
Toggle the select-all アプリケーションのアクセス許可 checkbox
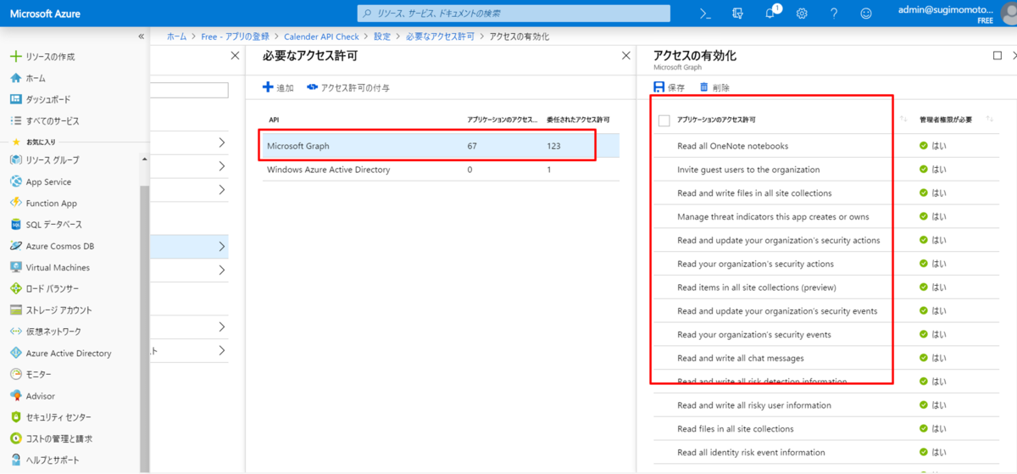pos(664,120)
